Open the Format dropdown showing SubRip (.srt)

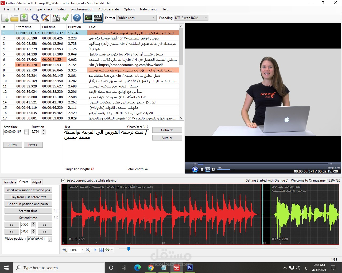(154, 18)
